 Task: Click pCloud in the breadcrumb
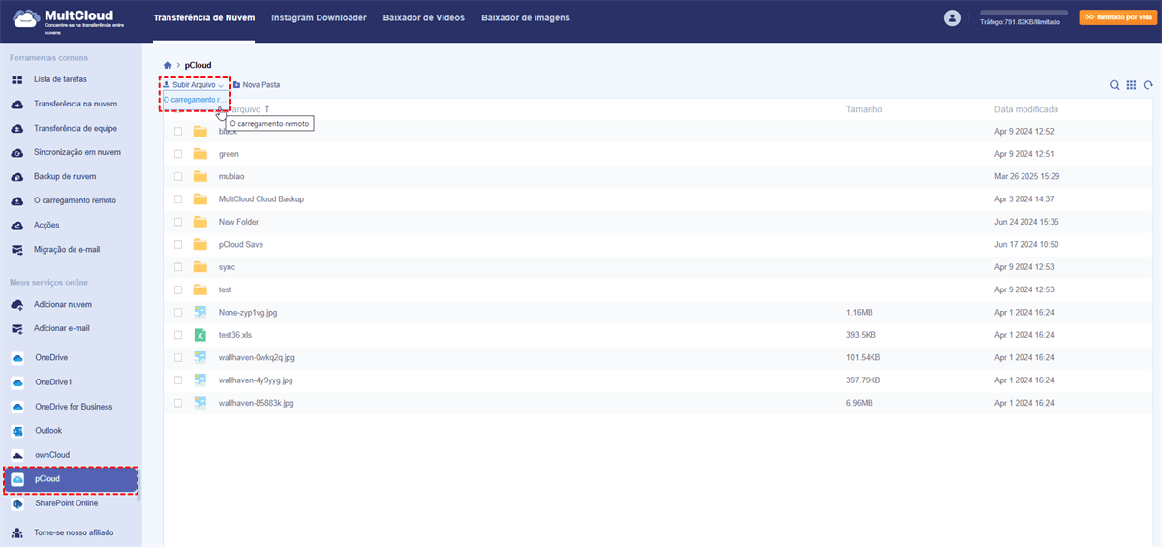pyautogui.click(x=199, y=65)
